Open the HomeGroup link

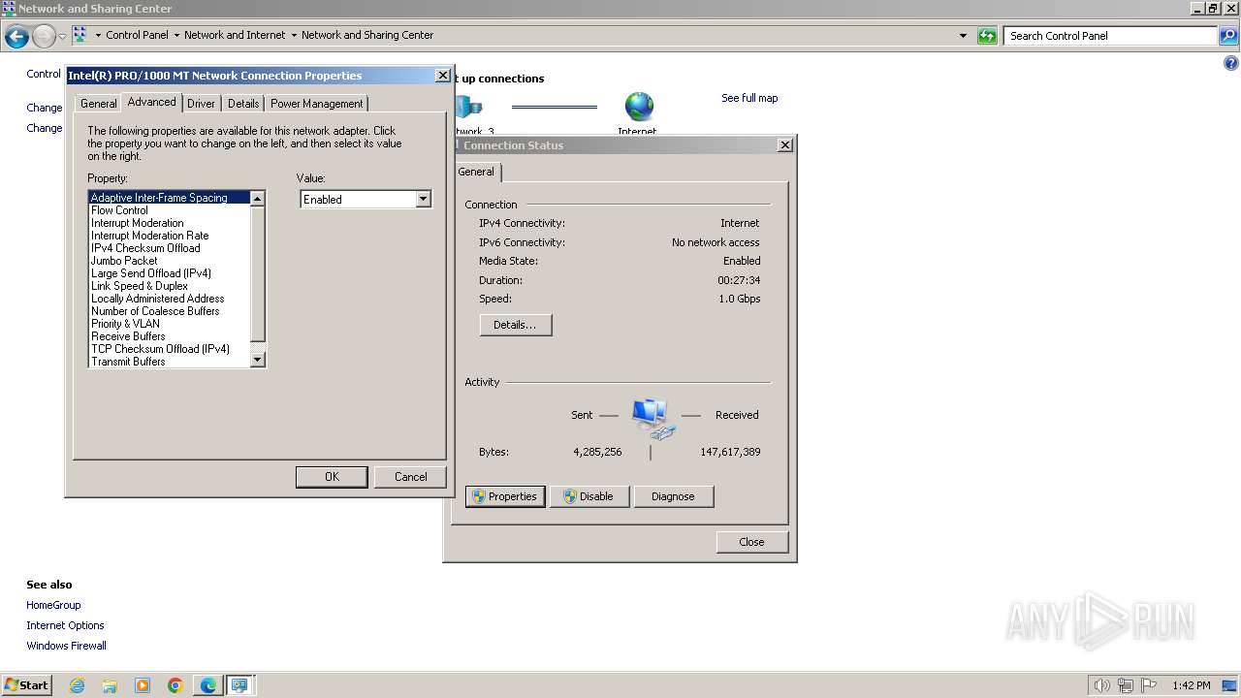[x=53, y=605]
